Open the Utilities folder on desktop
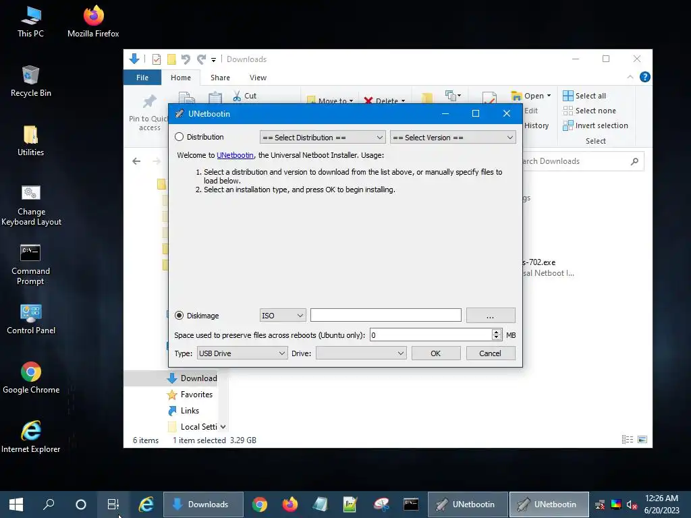The height and width of the screenshot is (518, 691). click(x=31, y=141)
